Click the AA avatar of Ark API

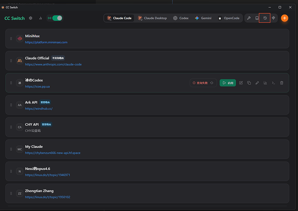click(19, 105)
